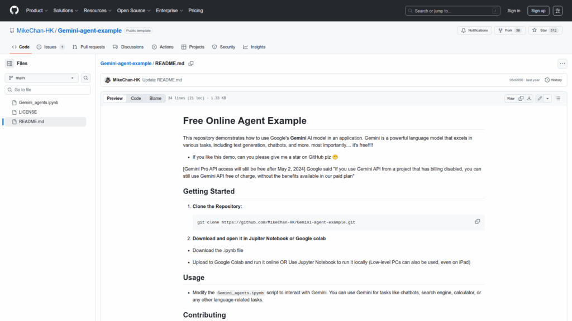This screenshot has height=321, width=572.
Task: Open the main branch dropdown
Action: tap(42, 78)
